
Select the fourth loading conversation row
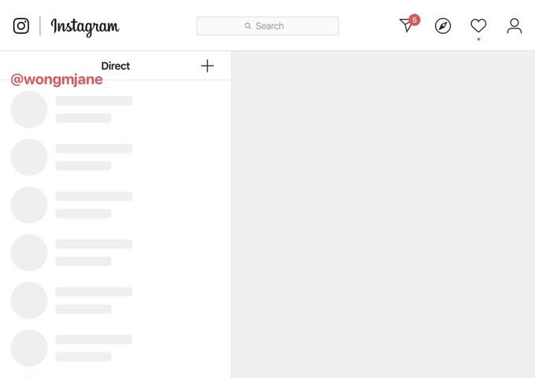click(x=116, y=253)
